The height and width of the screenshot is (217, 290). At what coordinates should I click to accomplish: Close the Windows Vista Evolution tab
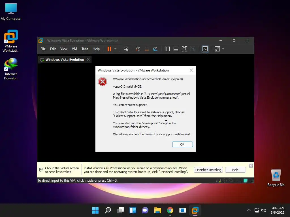click(x=88, y=59)
